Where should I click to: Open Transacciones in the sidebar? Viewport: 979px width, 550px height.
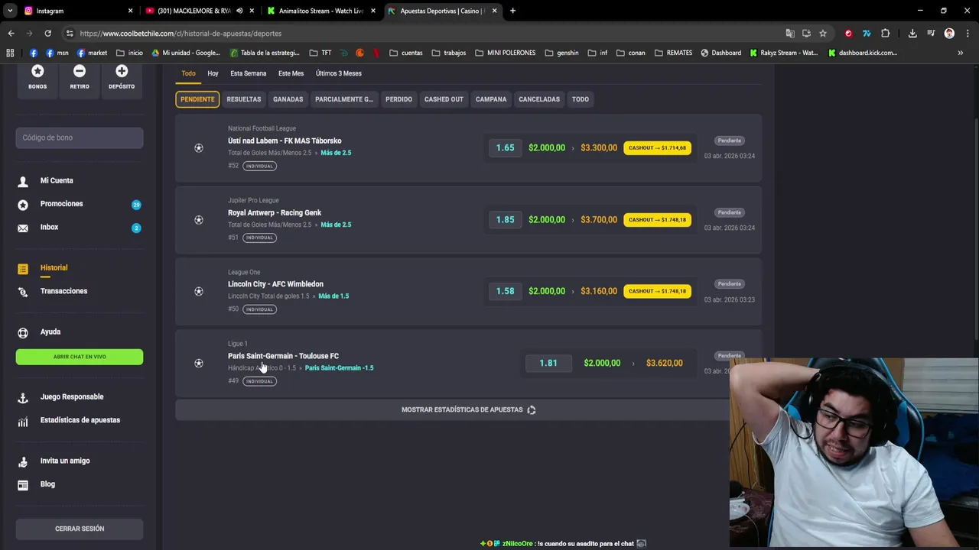pyautogui.click(x=63, y=291)
